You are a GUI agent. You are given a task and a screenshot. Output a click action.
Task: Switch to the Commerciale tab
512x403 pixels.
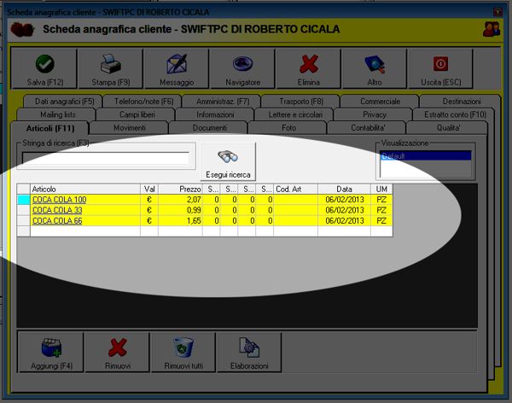(380, 102)
